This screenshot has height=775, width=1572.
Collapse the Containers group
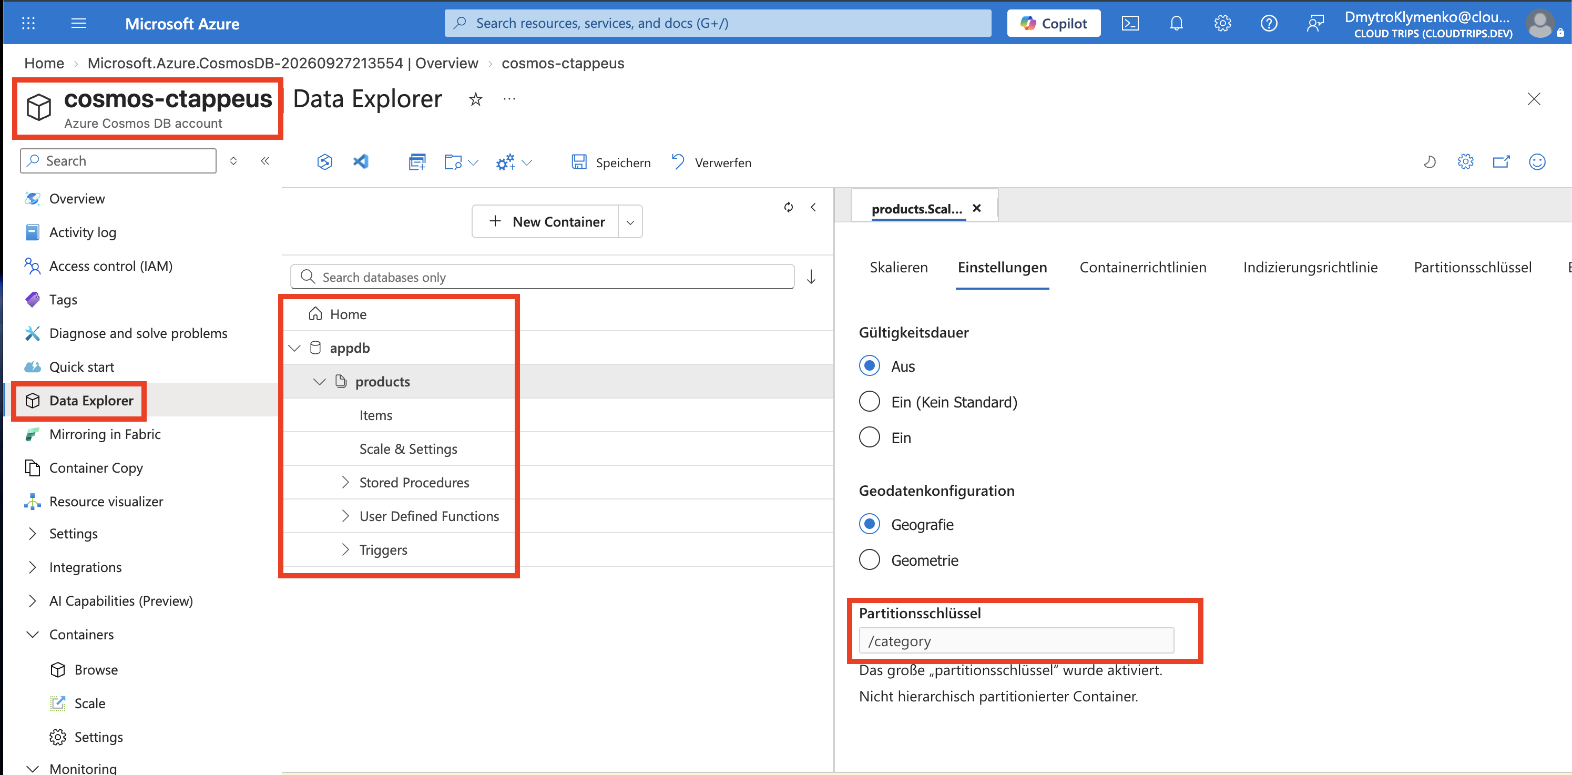[x=33, y=635]
